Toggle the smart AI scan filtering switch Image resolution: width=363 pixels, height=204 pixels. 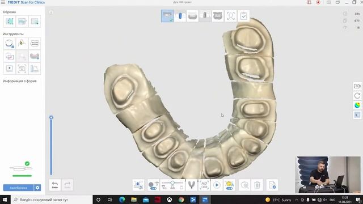[x=229, y=189]
